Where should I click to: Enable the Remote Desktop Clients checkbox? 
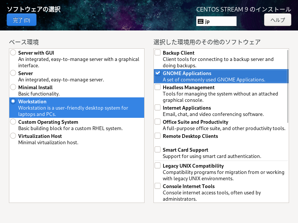[x=158, y=136]
